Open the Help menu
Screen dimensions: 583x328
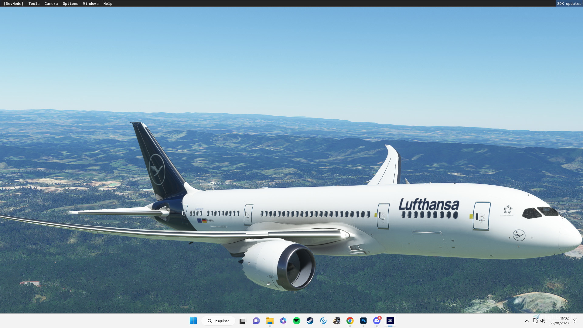pyautogui.click(x=108, y=4)
